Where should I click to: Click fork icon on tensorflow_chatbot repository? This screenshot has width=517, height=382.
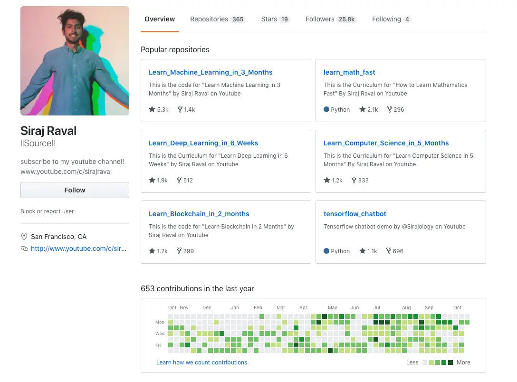[389, 251]
